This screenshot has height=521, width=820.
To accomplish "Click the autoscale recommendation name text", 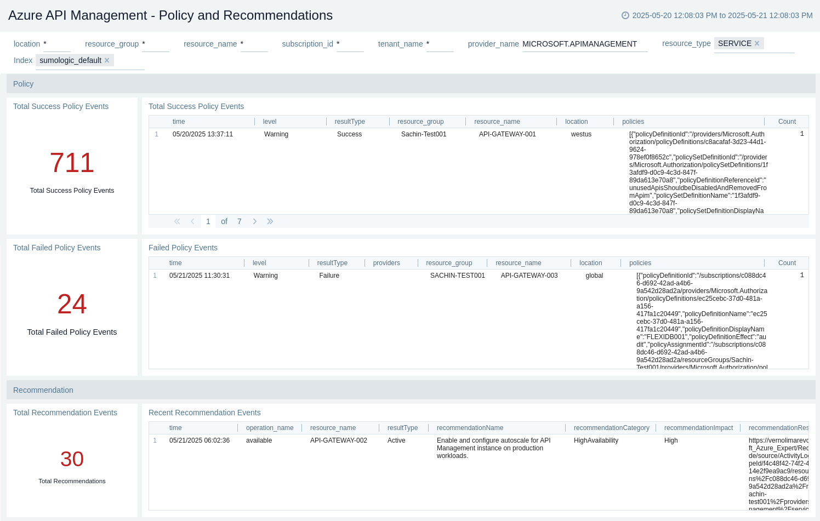I will pos(494,448).
